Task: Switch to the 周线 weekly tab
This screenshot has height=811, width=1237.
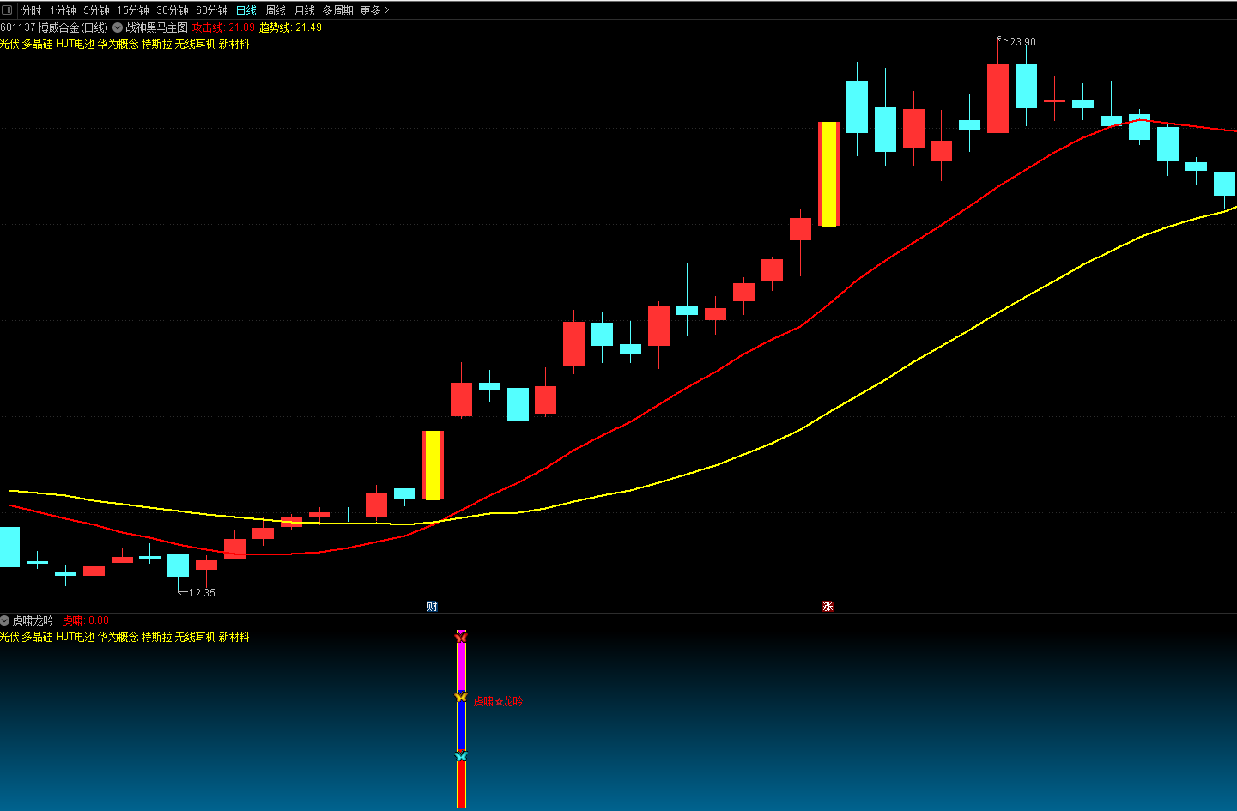Action: [276, 10]
